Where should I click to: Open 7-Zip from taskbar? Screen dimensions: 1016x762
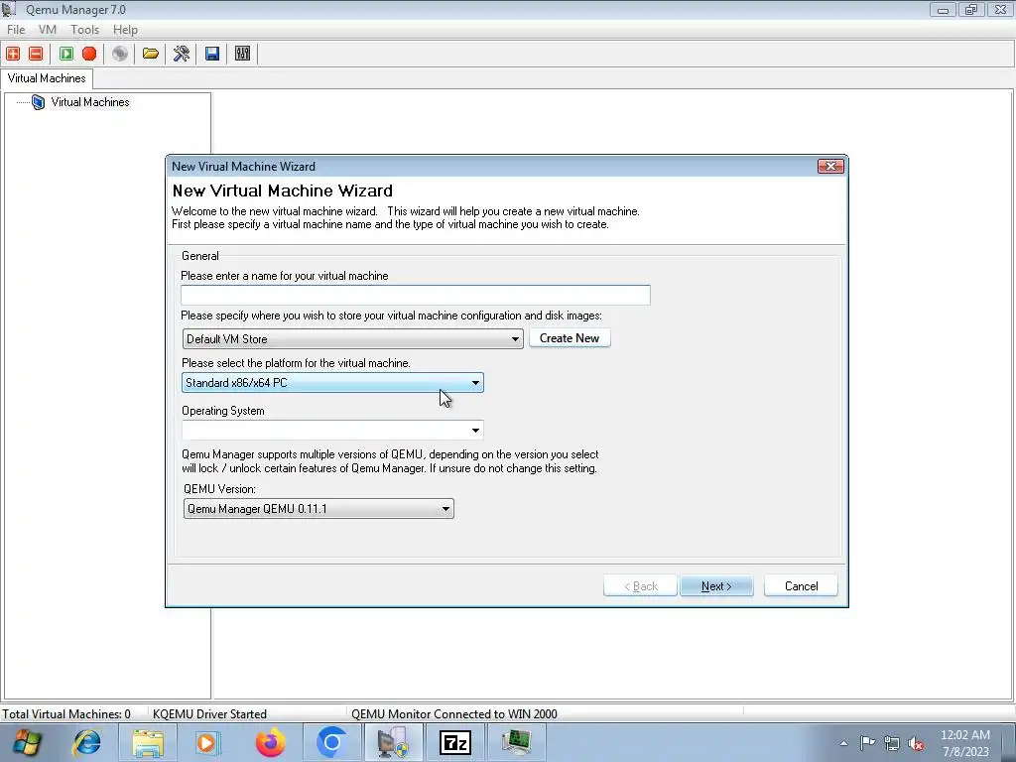(454, 742)
